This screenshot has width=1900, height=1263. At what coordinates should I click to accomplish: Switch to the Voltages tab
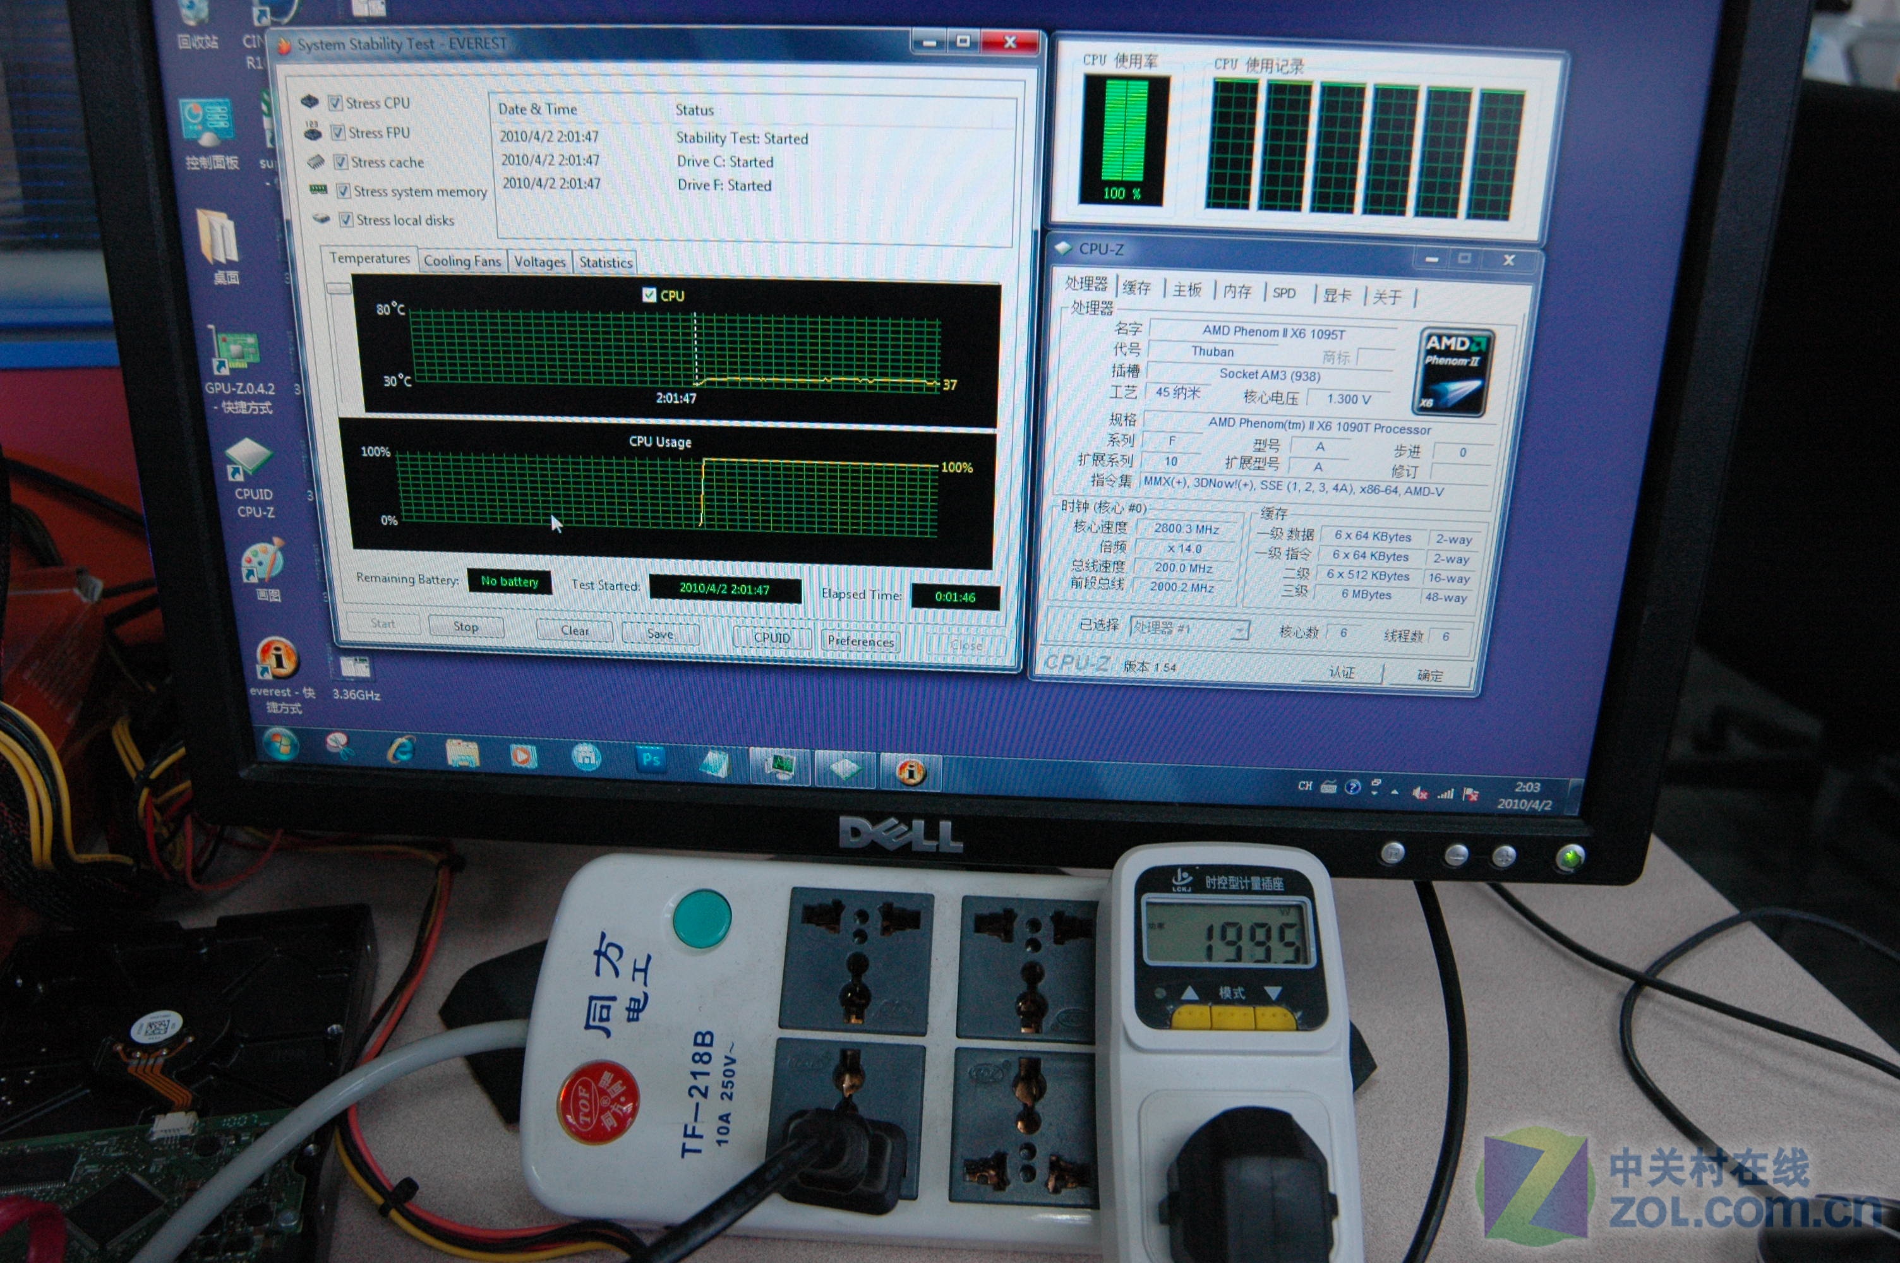pyautogui.click(x=539, y=263)
